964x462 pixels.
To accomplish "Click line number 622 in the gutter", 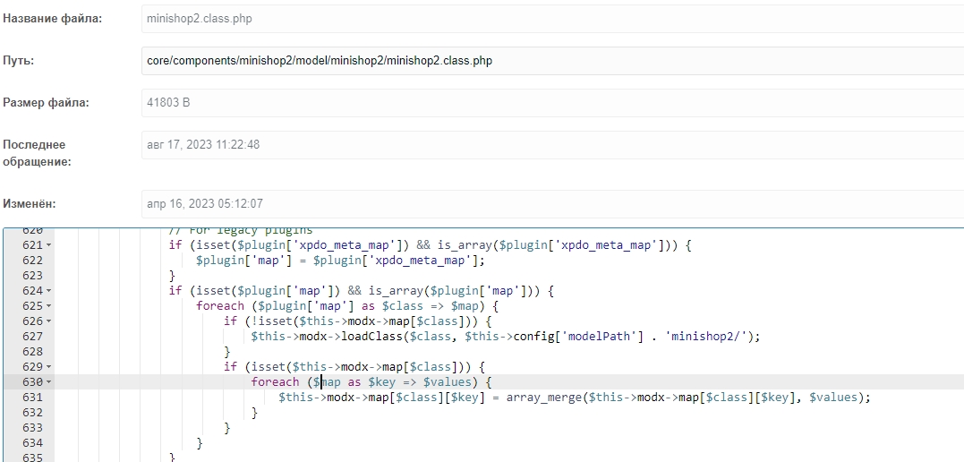I will click(x=31, y=261).
